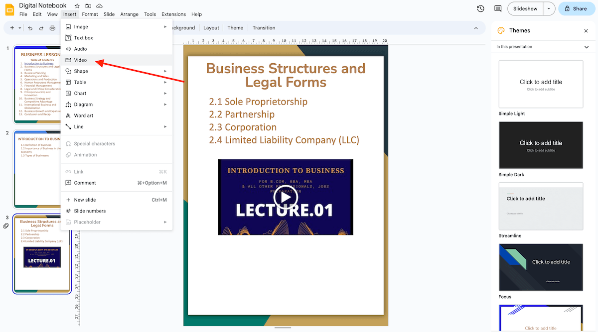Add a Comment from Insert menu
The image size is (598, 332).
pyautogui.click(x=117, y=183)
